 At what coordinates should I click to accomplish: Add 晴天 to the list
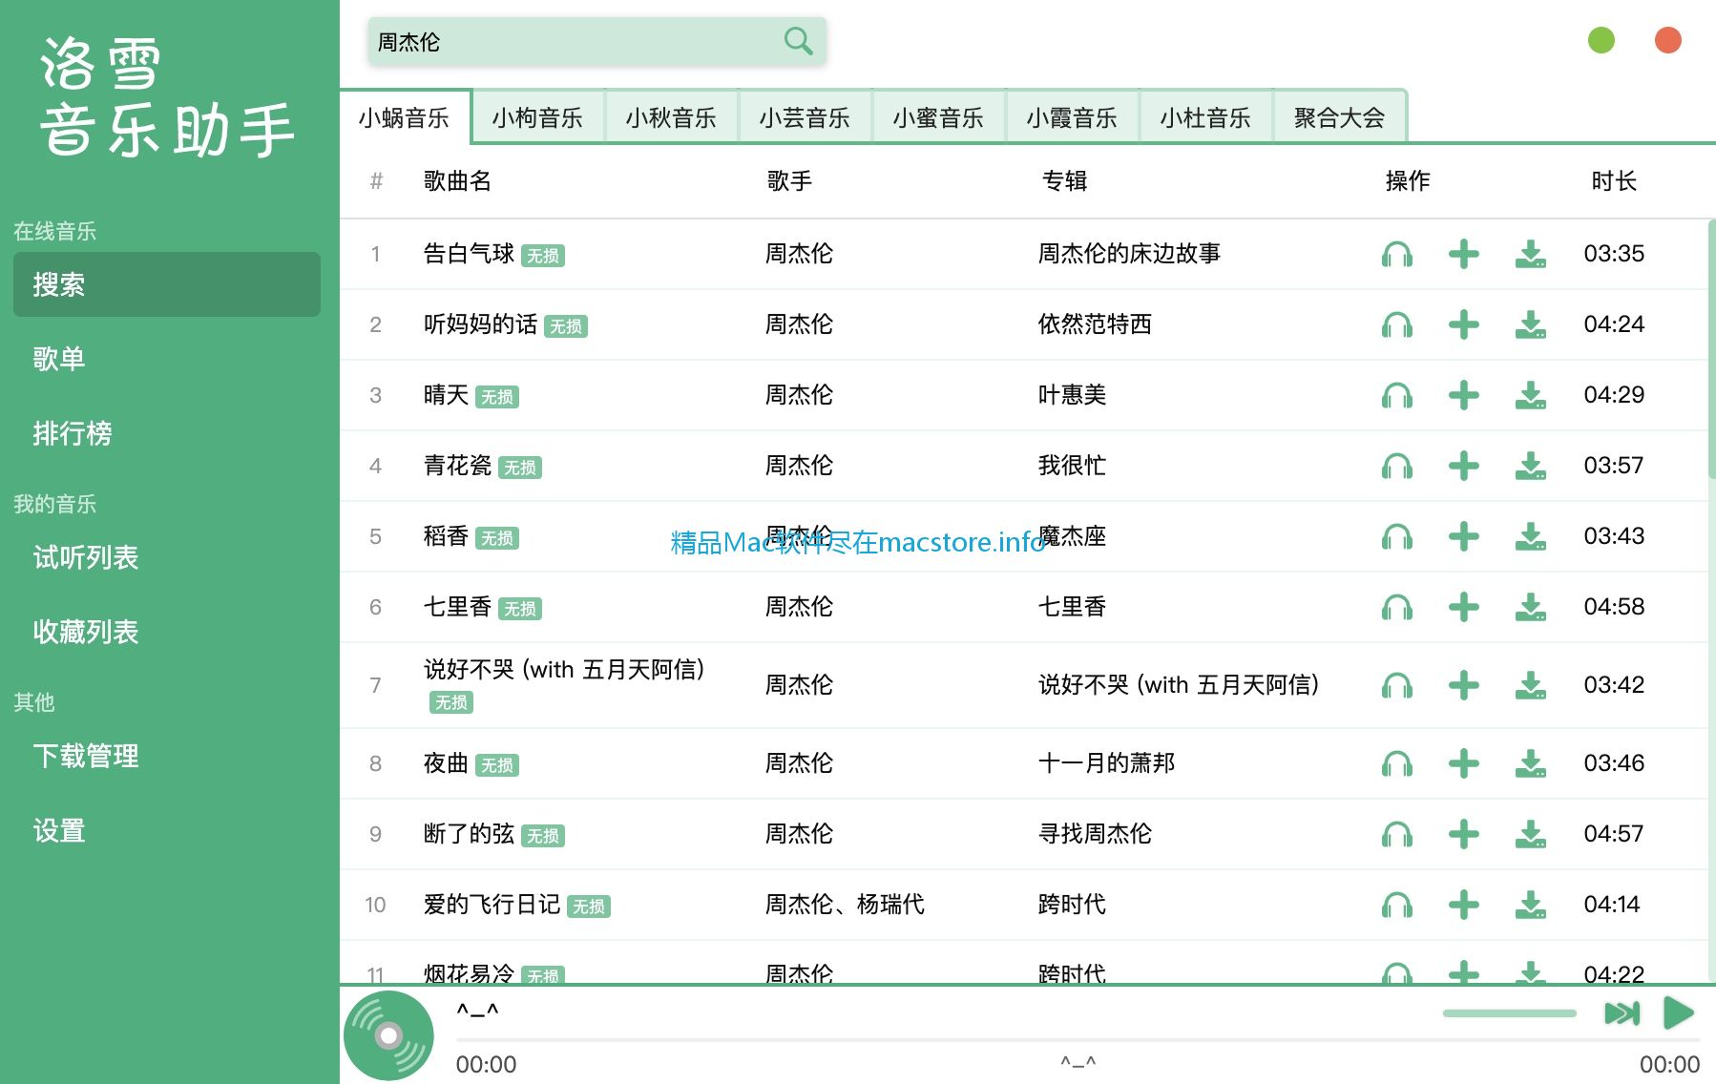[1463, 395]
